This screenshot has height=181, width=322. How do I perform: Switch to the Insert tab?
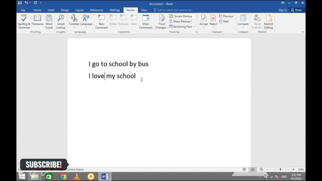click(x=51, y=10)
